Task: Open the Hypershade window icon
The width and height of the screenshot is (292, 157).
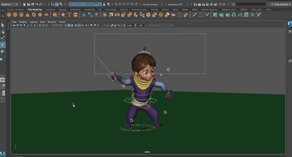Action: (x=212, y=4)
